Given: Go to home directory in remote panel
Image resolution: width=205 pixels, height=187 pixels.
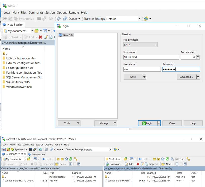Looking at the screenshot, I should [x=163, y=159].
